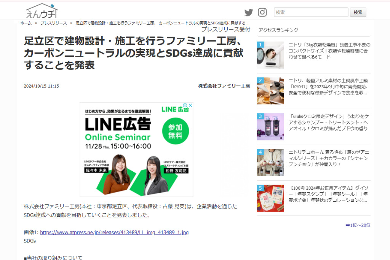The width and height of the screenshot is (390, 260).
Task: Click the 検索 search button
Action: pyautogui.click(x=358, y=12)
